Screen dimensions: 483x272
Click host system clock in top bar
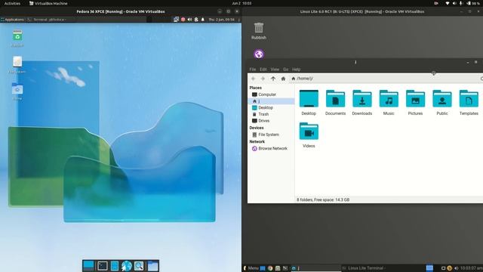point(241,3)
